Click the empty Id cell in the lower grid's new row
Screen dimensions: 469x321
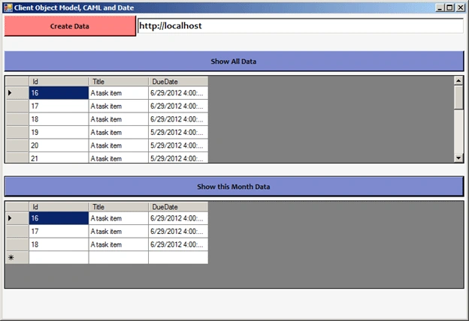[x=59, y=258]
